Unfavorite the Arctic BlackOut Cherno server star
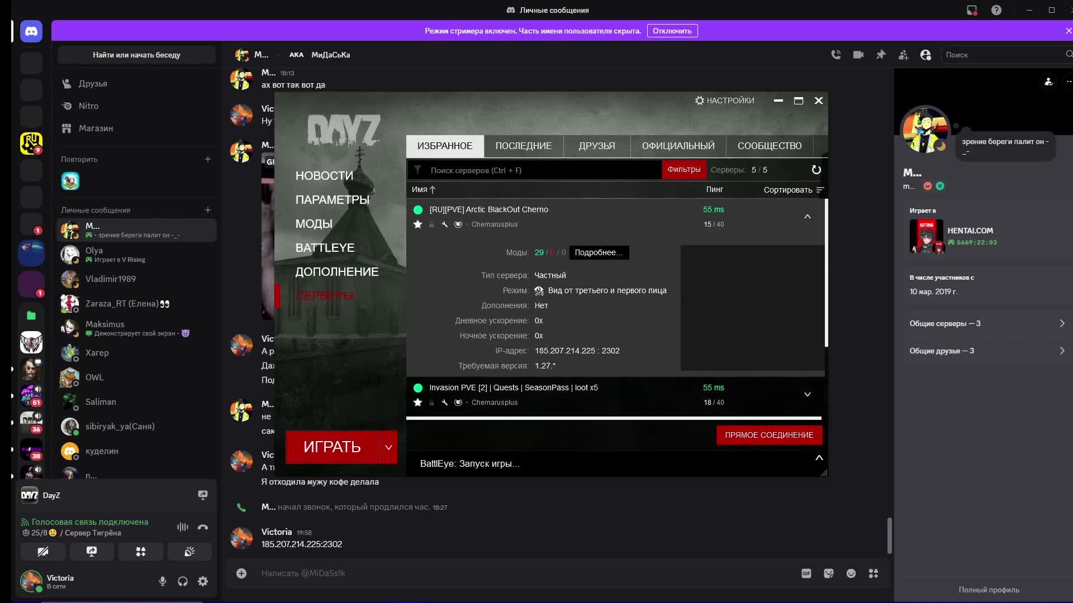Screen dimensions: 1073x603 pyautogui.click(x=417, y=224)
